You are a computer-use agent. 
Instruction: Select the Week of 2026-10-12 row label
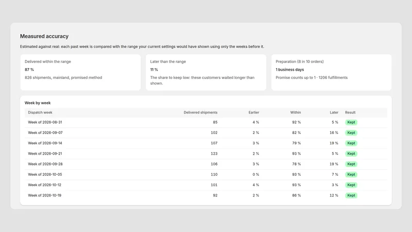(x=44, y=185)
